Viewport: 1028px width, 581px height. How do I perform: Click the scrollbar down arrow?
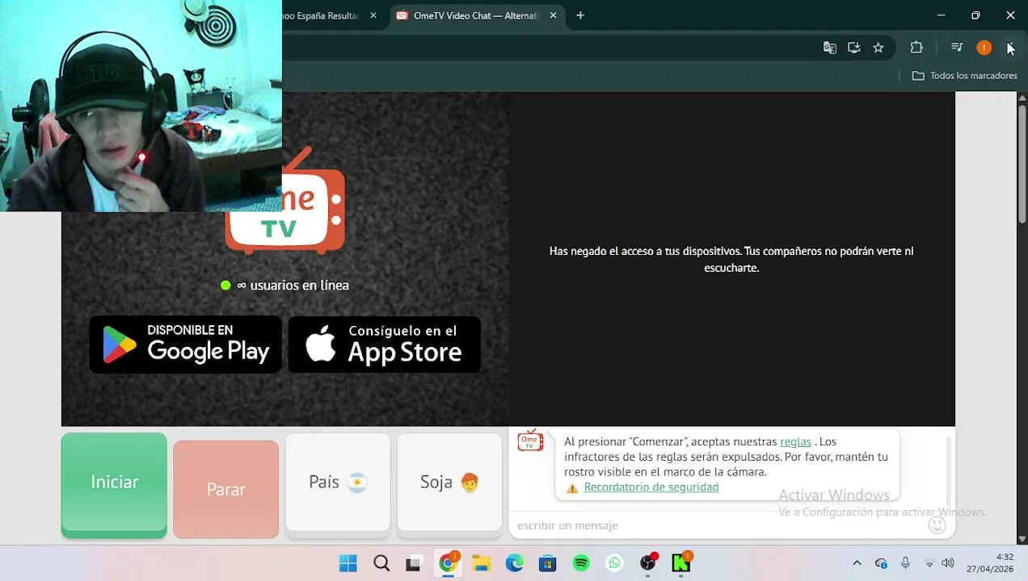pos(1022,539)
